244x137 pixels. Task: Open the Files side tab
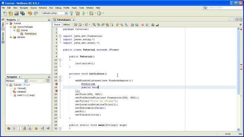click(x=3, y=26)
